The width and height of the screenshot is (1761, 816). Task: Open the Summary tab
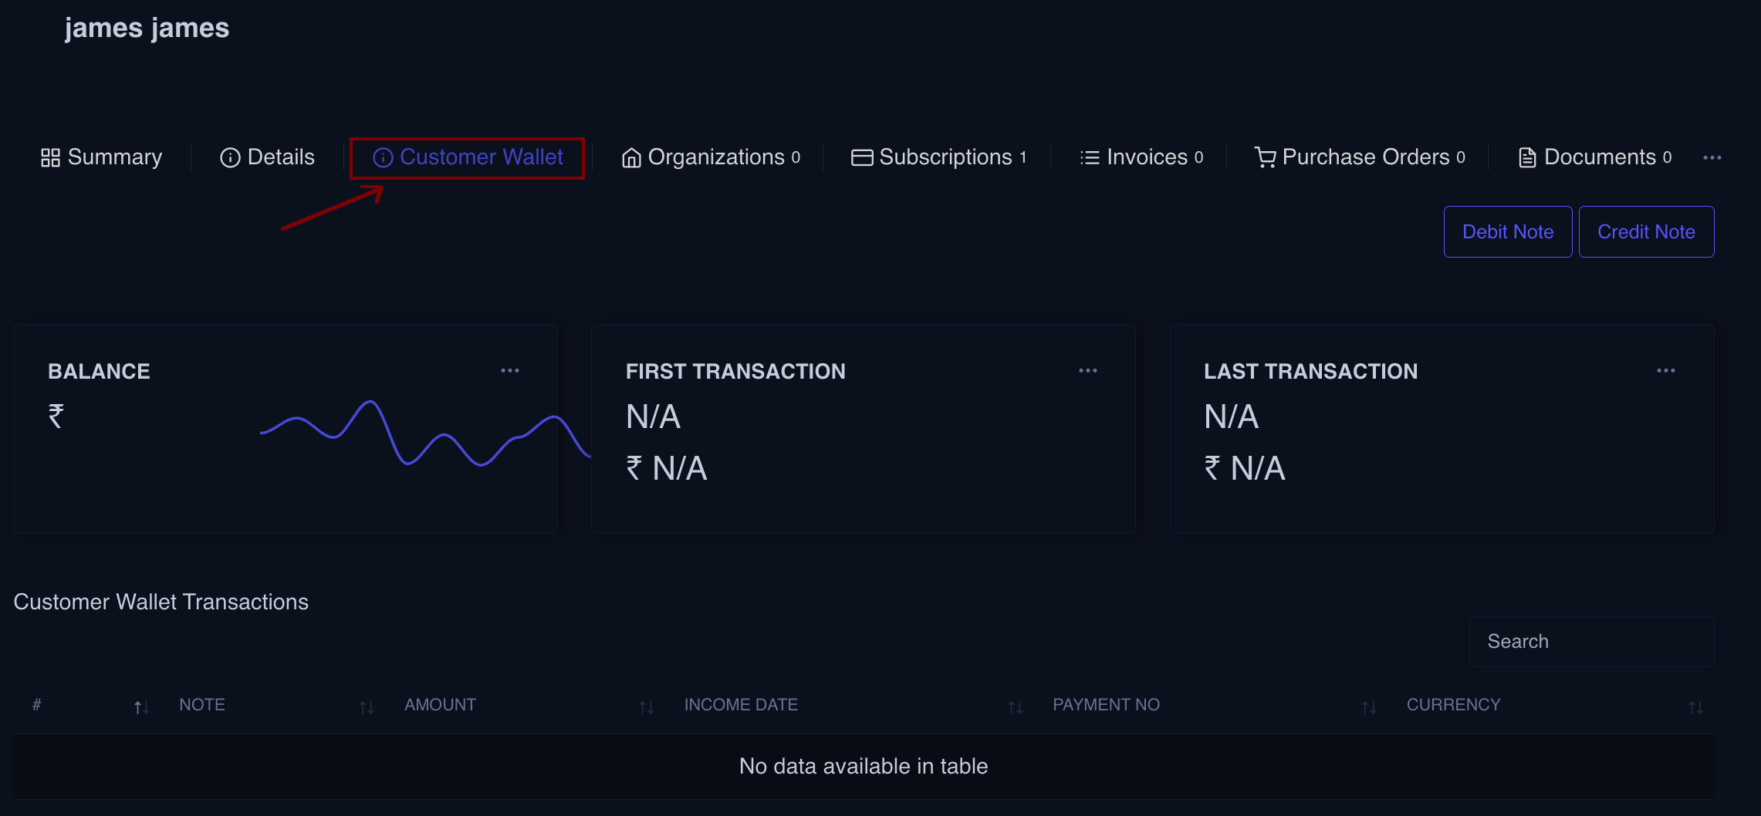coord(101,157)
